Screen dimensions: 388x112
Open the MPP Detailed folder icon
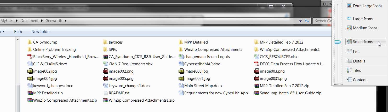pos(181,42)
